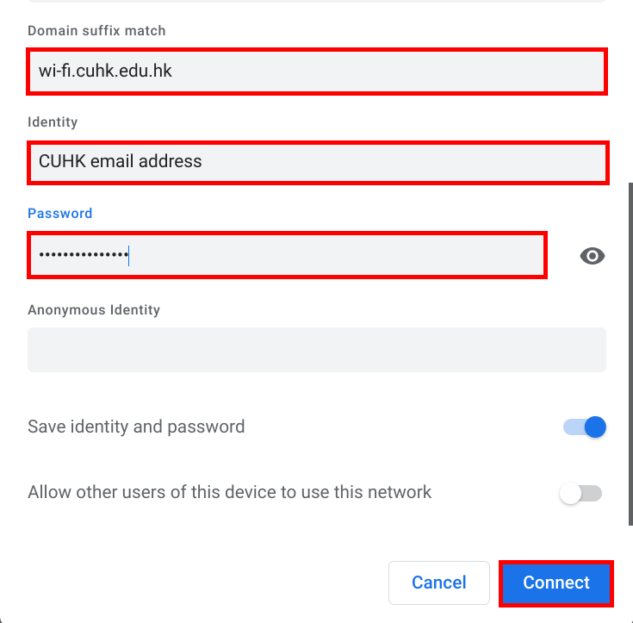Enable Allow other users toggle
This screenshot has height=623, width=633.
tap(580, 494)
